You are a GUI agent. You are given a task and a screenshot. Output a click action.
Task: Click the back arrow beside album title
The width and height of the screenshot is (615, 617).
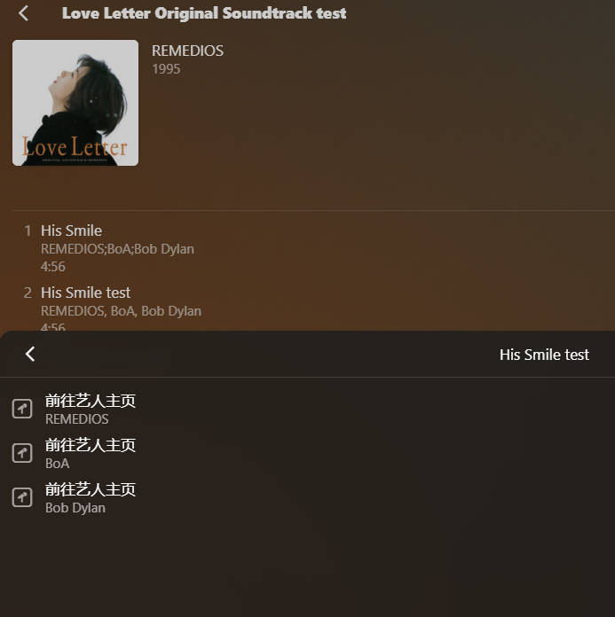24,13
